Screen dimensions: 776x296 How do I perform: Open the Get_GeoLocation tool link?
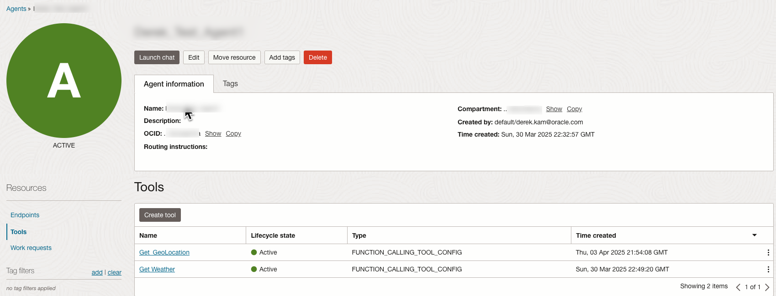pyautogui.click(x=164, y=252)
